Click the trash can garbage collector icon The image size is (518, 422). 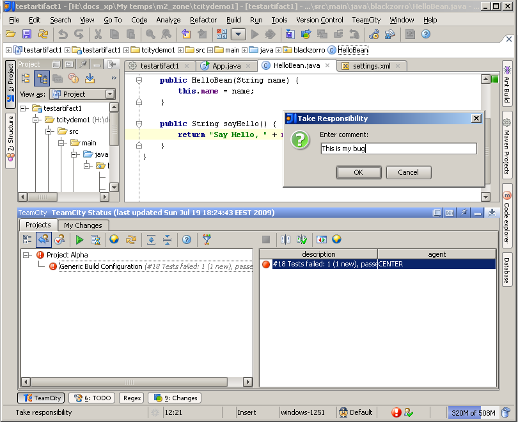(x=506, y=413)
